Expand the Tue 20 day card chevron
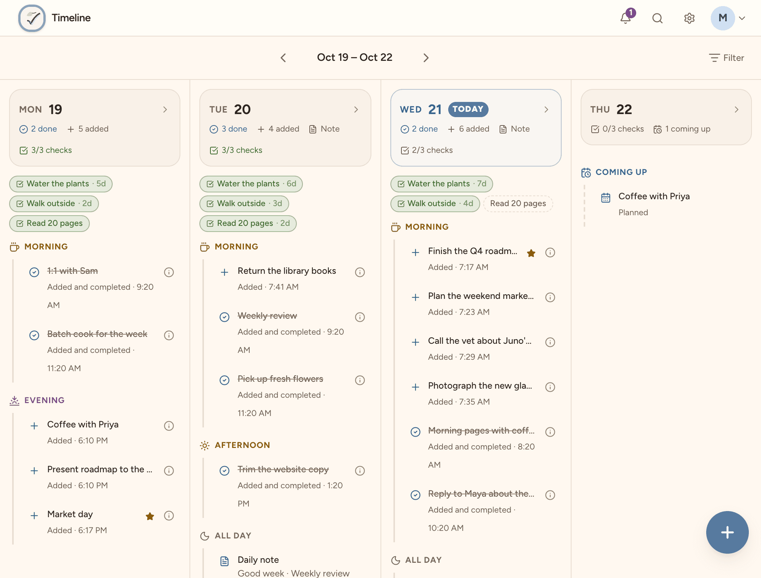Screen dimensions: 761x578 coord(356,110)
